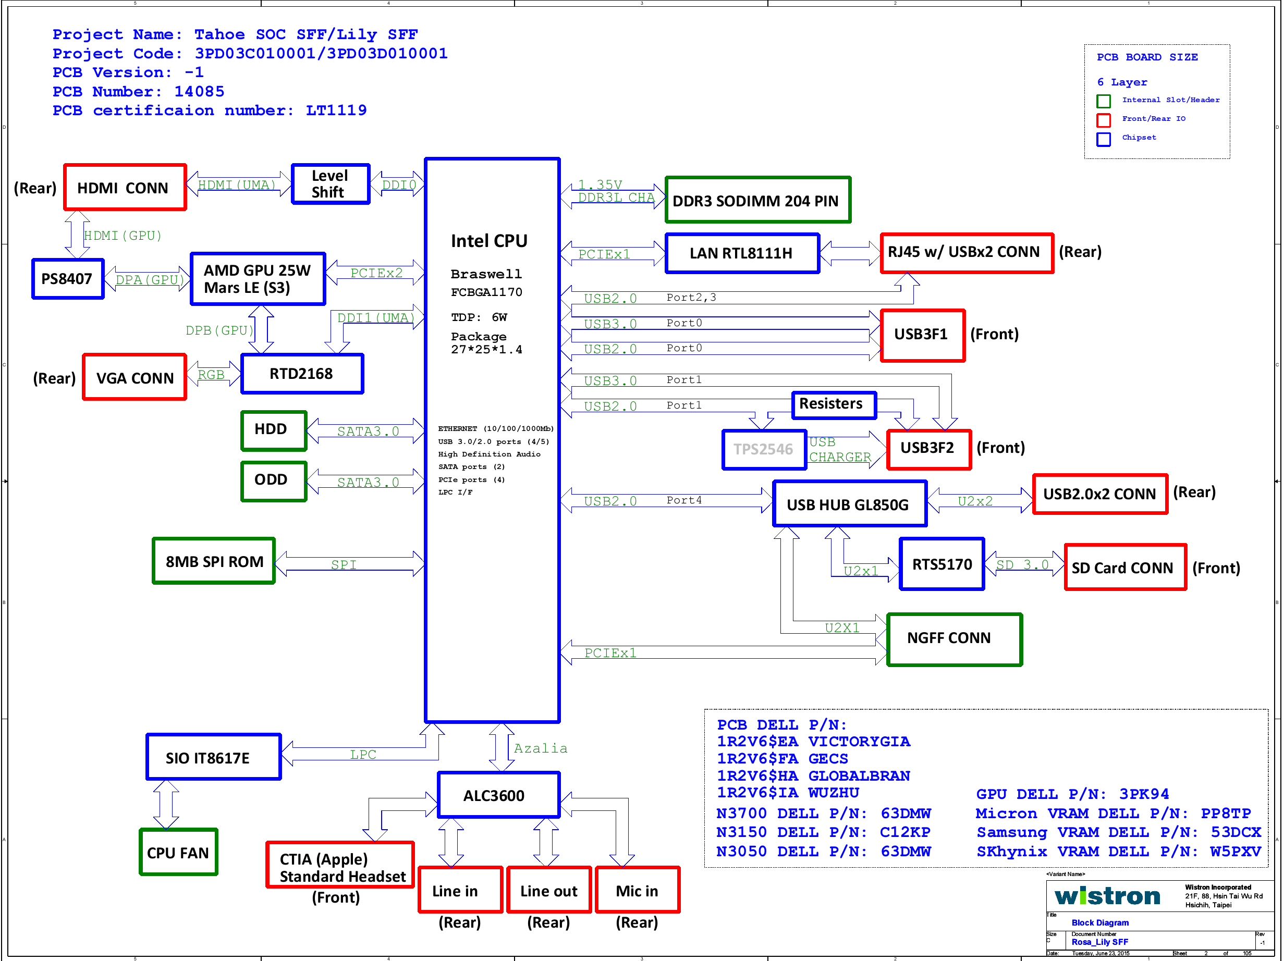This screenshot has height=961, width=1284.
Task: Click the DDI1(UMA) bus label
Action: [x=375, y=317]
